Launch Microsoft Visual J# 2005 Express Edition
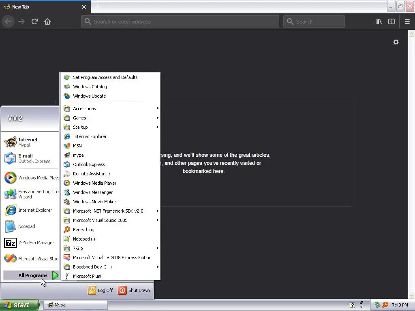The height and width of the screenshot is (311, 415). pos(111,257)
